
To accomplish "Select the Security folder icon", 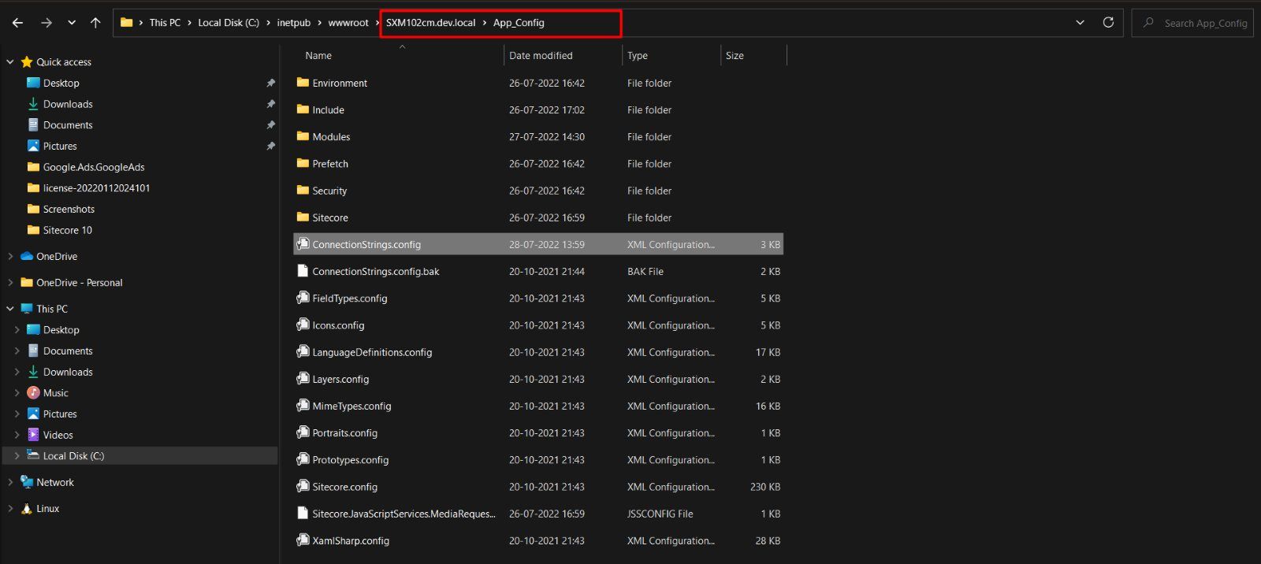I will [303, 190].
